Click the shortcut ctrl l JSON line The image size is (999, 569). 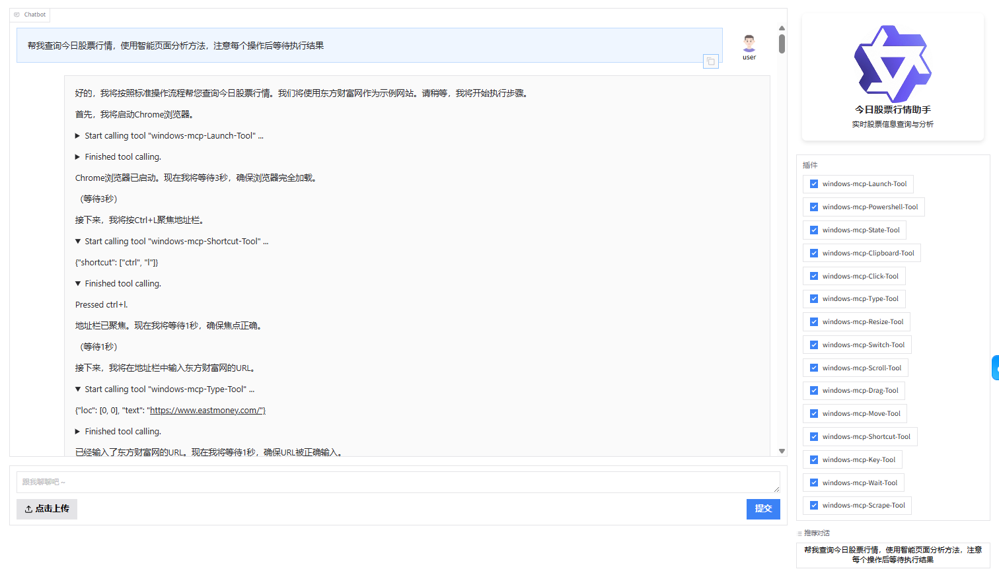(x=116, y=263)
